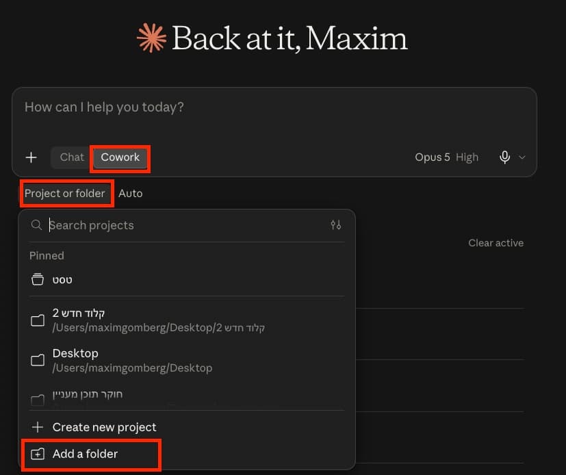
Task: Click the path /Users/maximgomberg/Desktop text
Action: (x=132, y=368)
